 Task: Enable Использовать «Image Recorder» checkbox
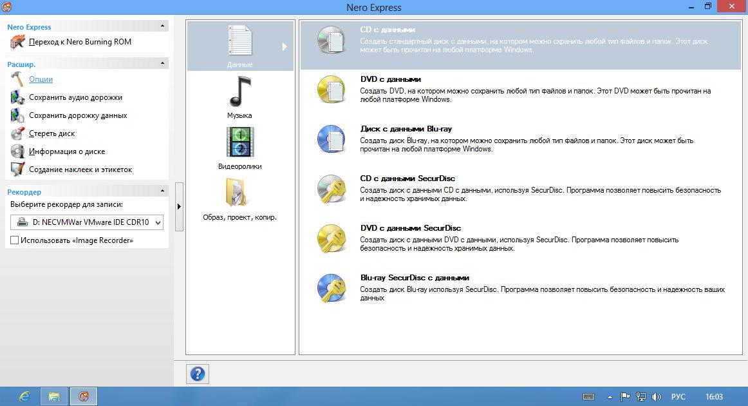tap(15, 240)
